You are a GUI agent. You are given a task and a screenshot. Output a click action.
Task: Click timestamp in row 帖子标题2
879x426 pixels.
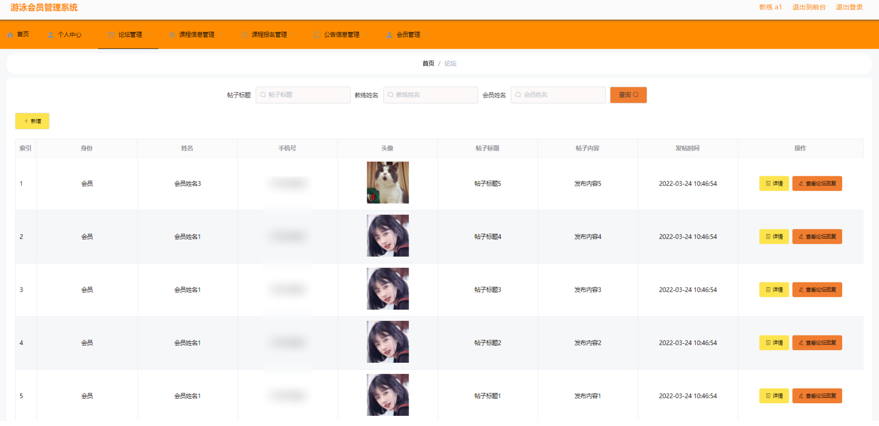(688, 343)
